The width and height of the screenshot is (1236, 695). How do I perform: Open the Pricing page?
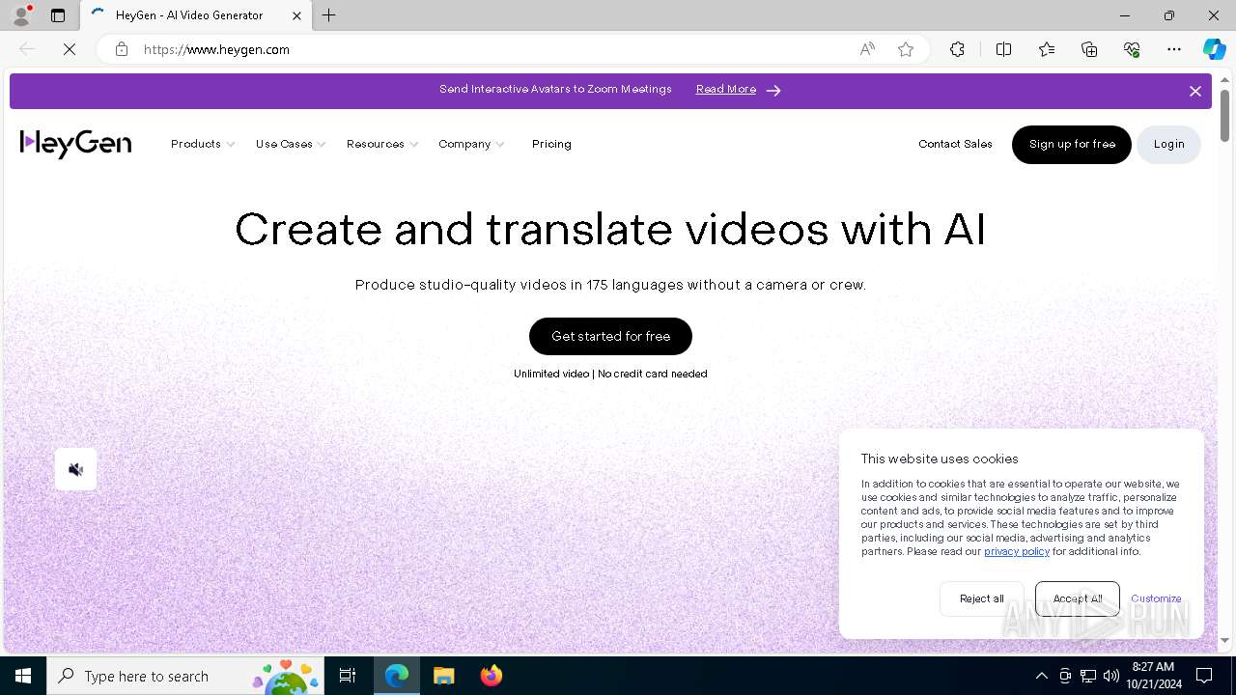tap(551, 144)
